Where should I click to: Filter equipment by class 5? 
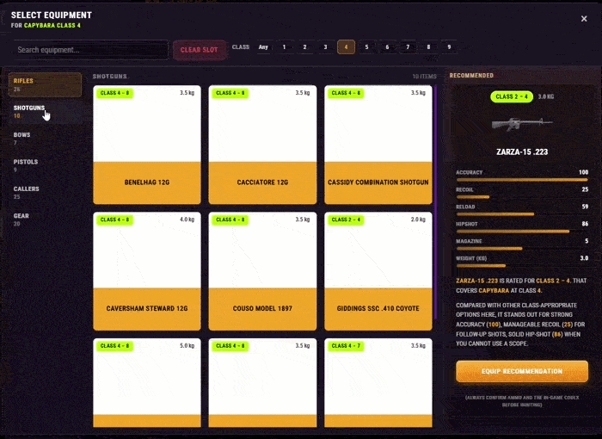(x=366, y=46)
